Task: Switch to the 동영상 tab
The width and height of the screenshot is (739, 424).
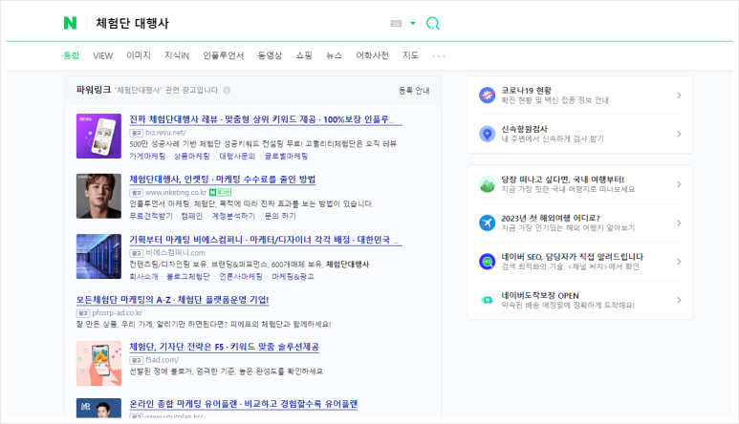Action: (x=270, y=55)
